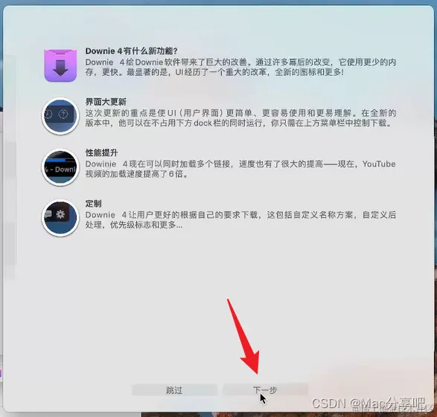The height and width of the screenshot is (417, 437).
Task: Click the purple Downie download-arrow app icon
Action: click(x=60, y=65)
